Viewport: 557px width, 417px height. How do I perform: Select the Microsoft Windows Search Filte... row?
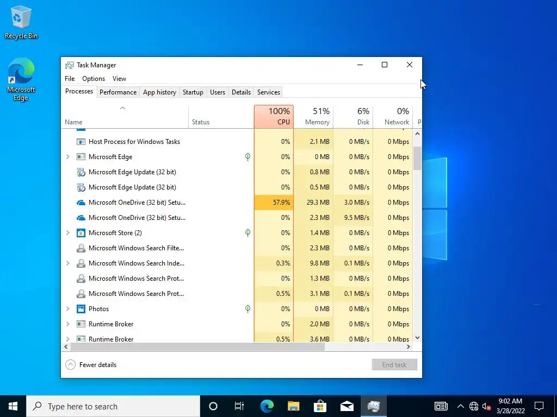[x=237, y=248]
